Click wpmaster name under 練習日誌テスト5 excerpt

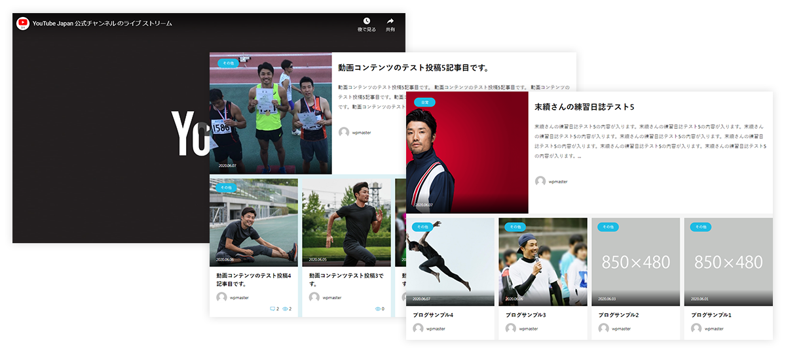click(x=558, y=182)
